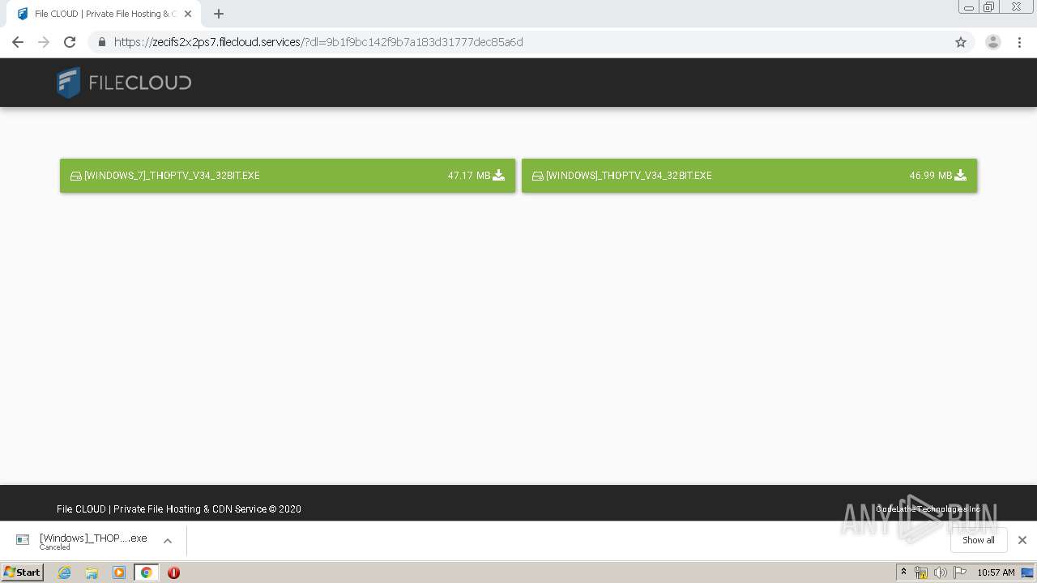Click the red stop-sign taskbar icon

173,572
